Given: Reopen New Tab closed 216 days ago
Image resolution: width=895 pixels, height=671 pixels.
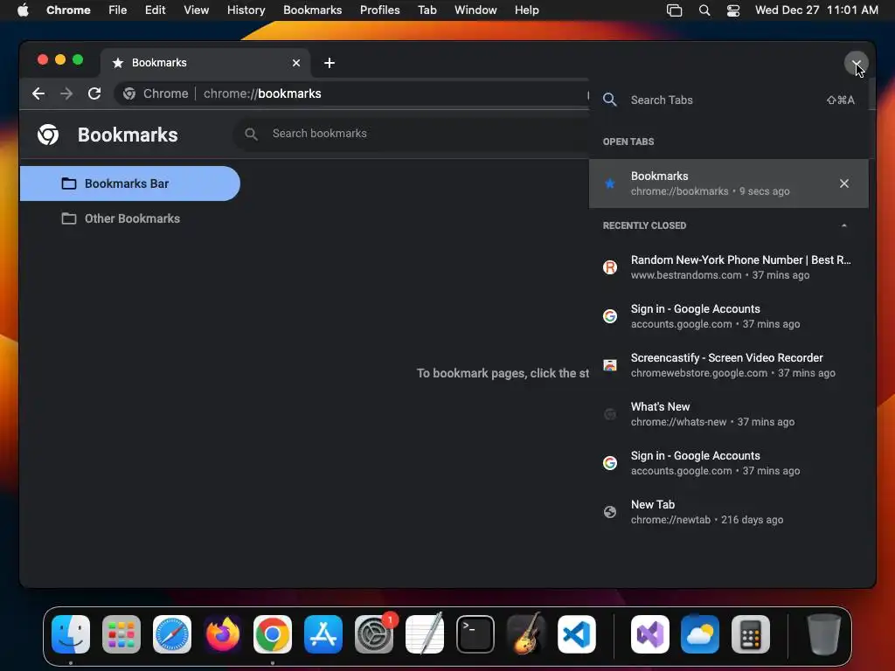Looking at the screenshot, I should tap(728, 512).
